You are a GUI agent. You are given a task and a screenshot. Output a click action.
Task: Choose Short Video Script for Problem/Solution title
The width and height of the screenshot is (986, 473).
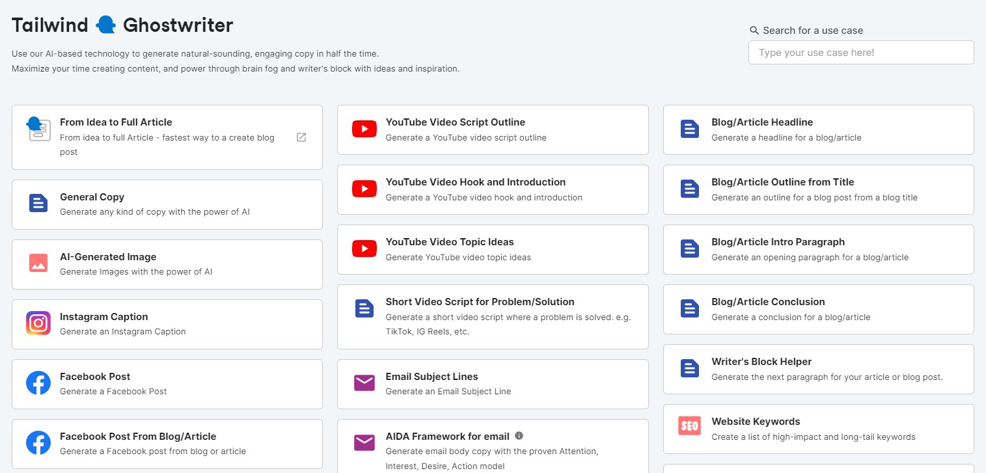[480, 302]
